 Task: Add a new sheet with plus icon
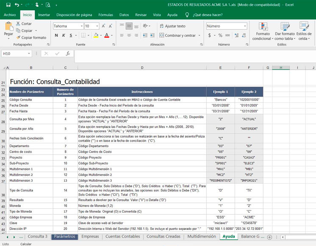point(269,237)
